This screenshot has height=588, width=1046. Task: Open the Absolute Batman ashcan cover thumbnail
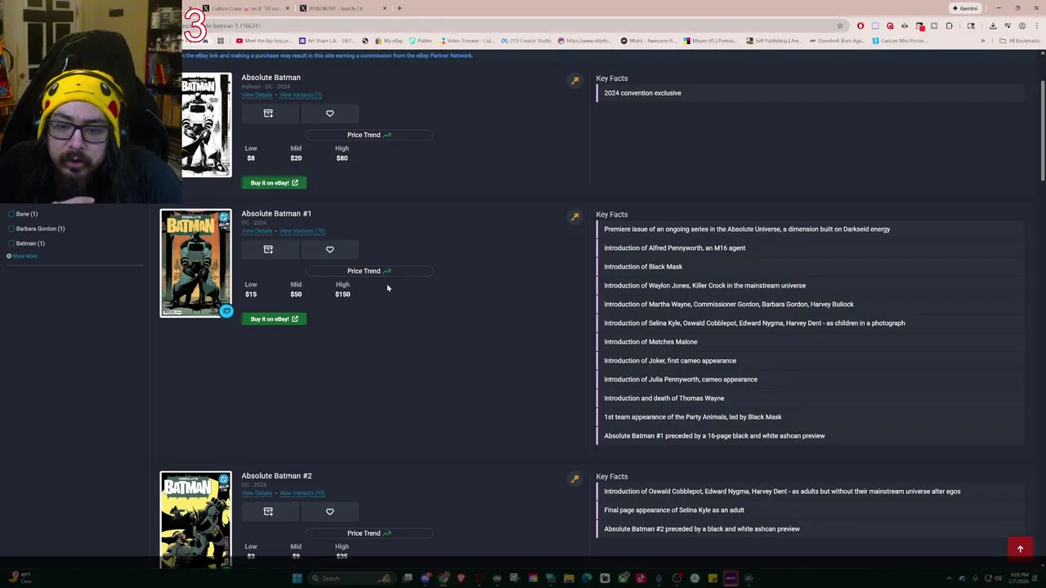206,125
